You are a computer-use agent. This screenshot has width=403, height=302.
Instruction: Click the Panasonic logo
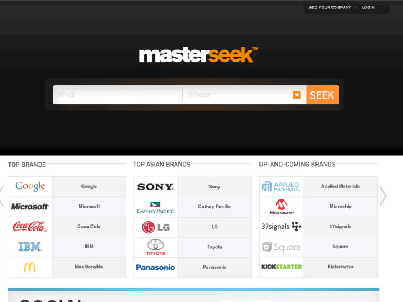(x=156, y=267)
